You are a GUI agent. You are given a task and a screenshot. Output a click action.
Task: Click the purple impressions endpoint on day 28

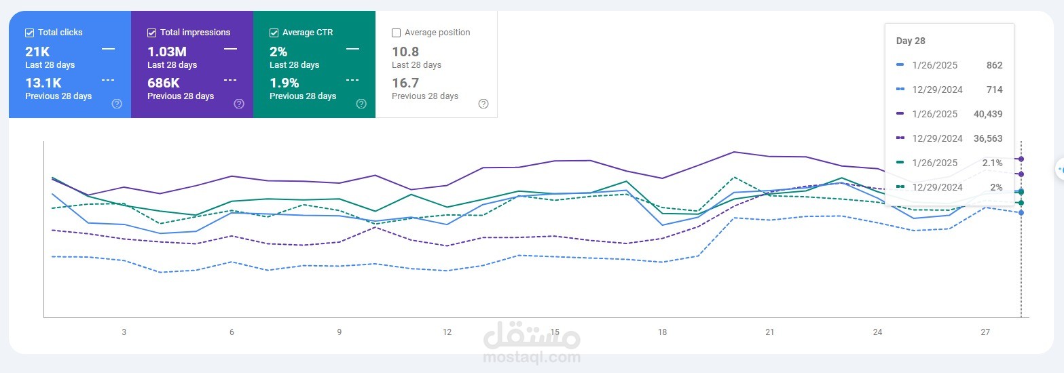click(x=1021, y=159)
